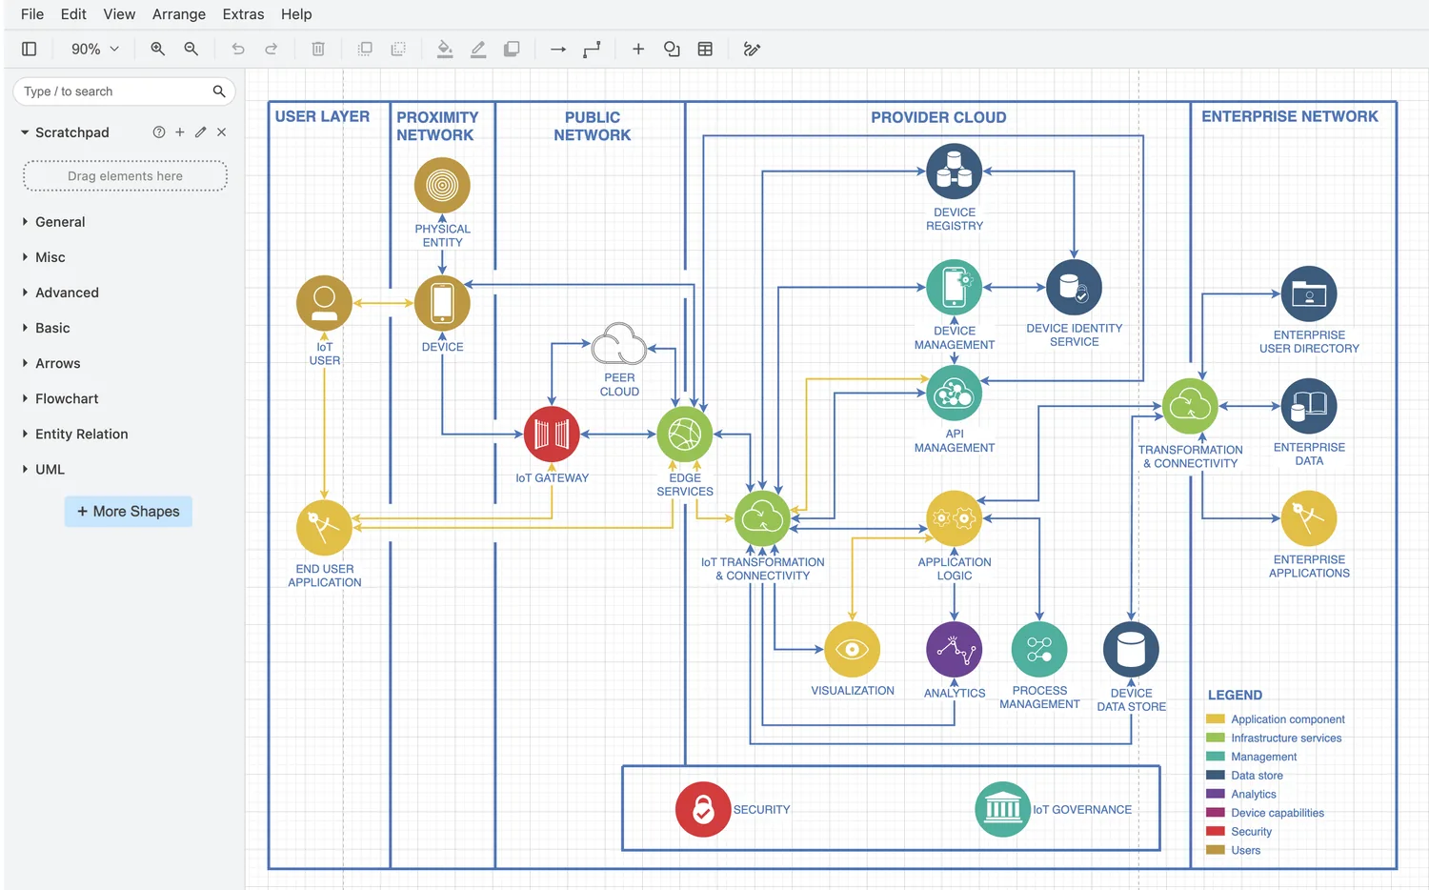1429x890 pixels.
Task: Select the Edge Services globe node
Action: coord(684,435)
